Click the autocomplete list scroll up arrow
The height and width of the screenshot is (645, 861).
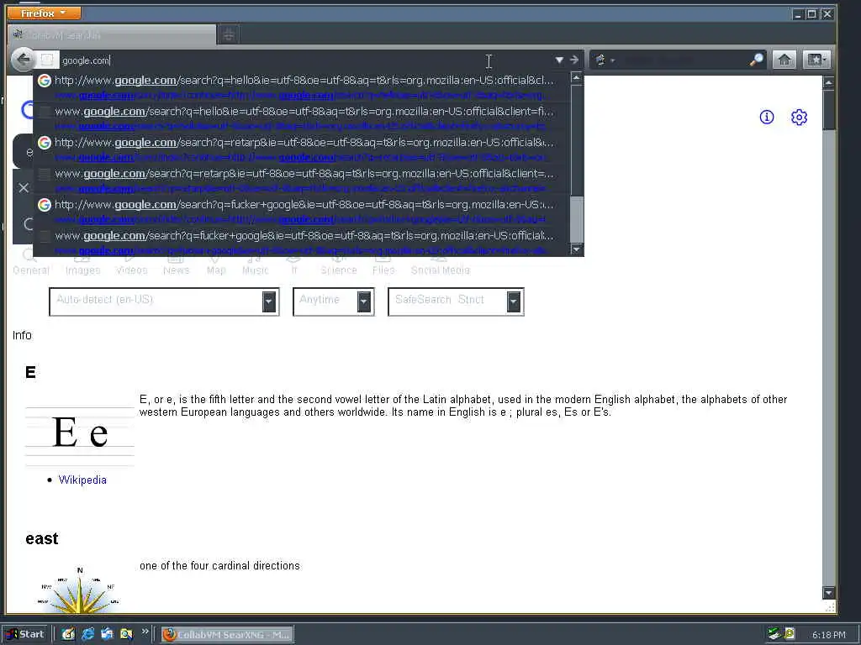click(576, 77)
